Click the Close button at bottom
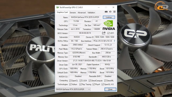The height and width of the screenshot is (97, 172). coord(110,89)
